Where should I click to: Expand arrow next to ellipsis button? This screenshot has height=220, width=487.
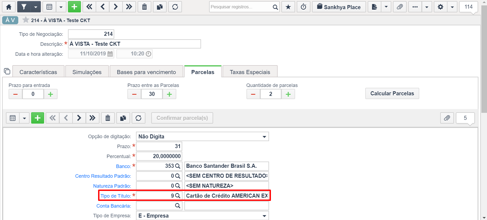(x=427, y=7)
